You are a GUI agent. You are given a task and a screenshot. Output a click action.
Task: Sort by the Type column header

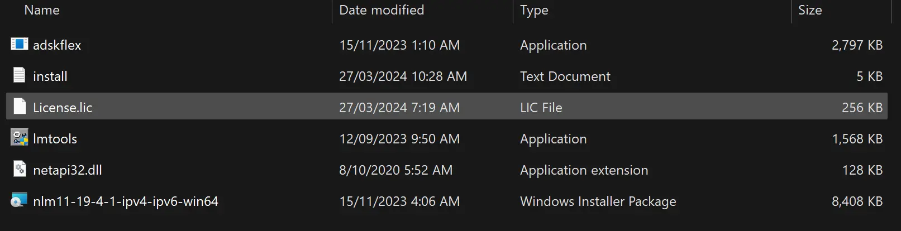point(534,10)
